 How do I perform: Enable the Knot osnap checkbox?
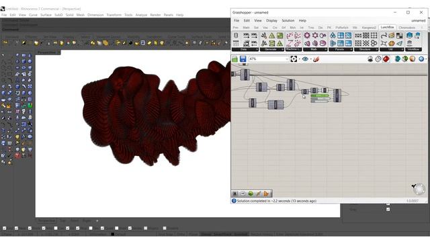(x=116, y=228)
